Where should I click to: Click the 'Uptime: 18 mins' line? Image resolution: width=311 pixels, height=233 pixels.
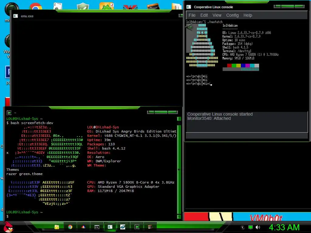pyautogui.click(x=234, y=40)
